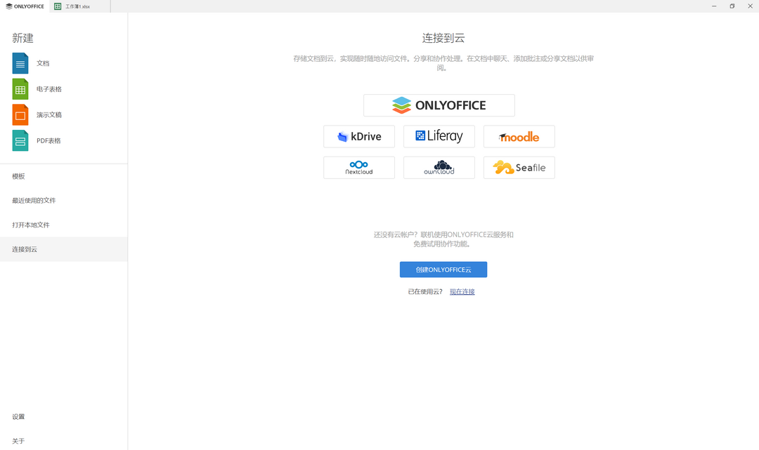The height and width of the screenshot is (450, 759).
Task: Connect to Seafile storage
Action: coord(519,167)
